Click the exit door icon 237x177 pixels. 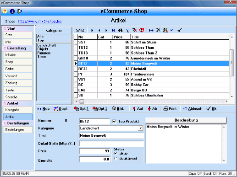(x=20, y=11)
